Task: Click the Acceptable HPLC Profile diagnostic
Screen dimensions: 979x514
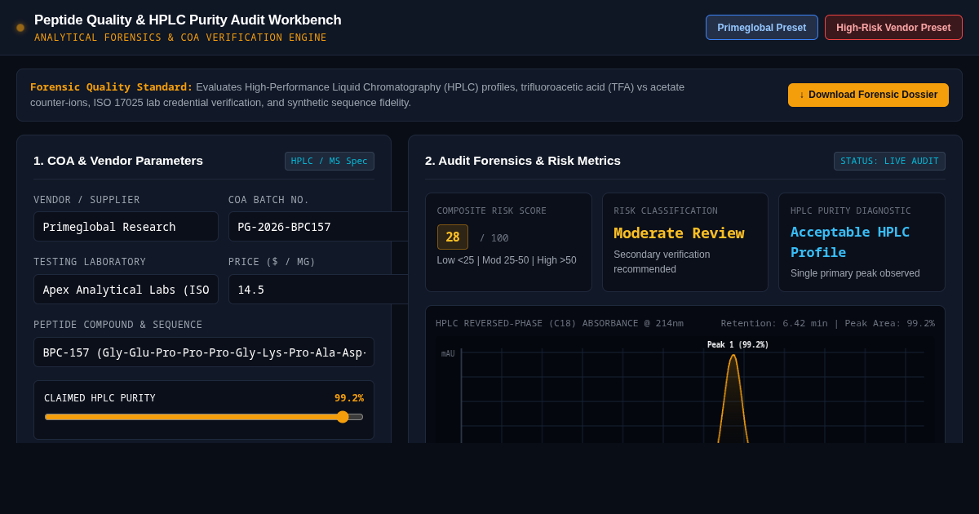Action: tap(850, 242)
